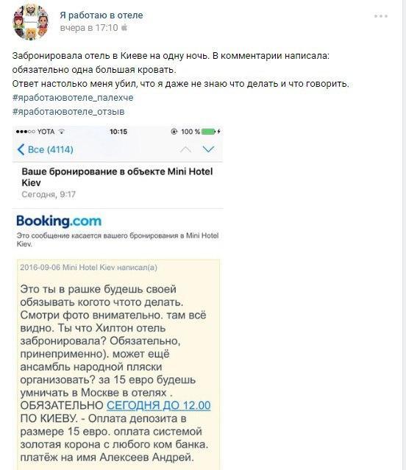Go to previous message with up arrow
This screenshot has width=406, height=470.
(x=185, y=149)
